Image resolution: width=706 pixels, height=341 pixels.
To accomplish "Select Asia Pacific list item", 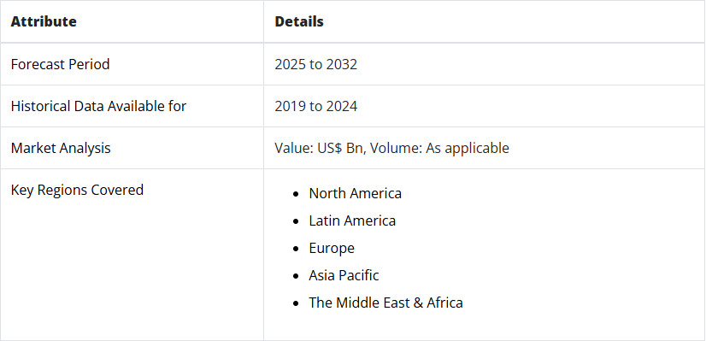I will (x=344, y=275).
